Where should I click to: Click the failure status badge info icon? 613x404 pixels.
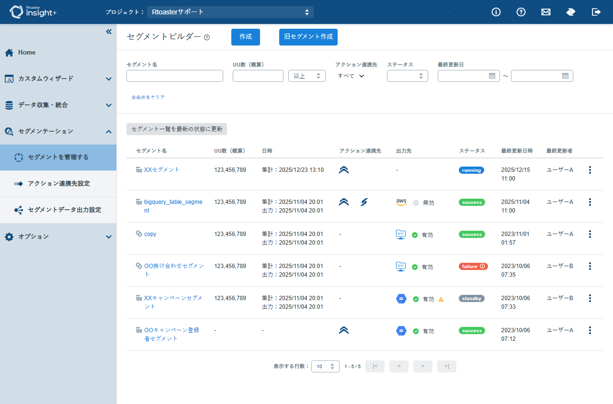(x=482, y=267)
